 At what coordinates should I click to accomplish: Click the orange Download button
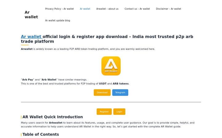(102, 93)
